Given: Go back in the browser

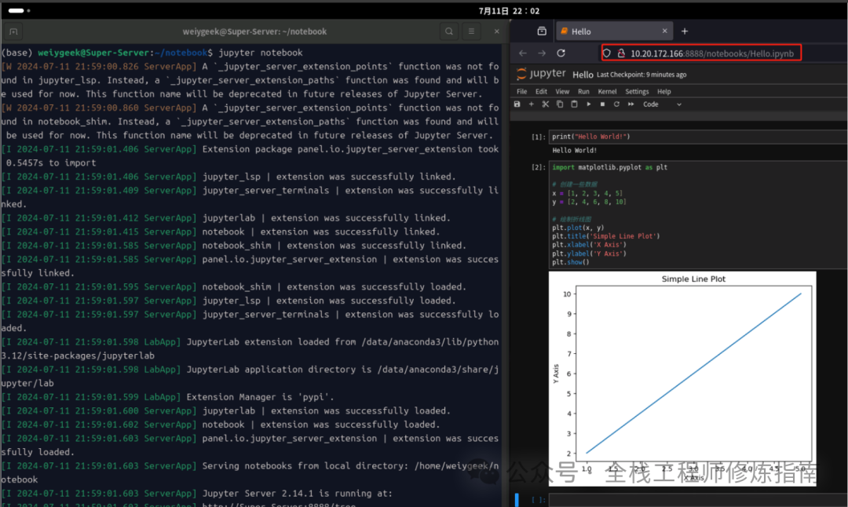Looking at the screenshot, I should [522, 53].
